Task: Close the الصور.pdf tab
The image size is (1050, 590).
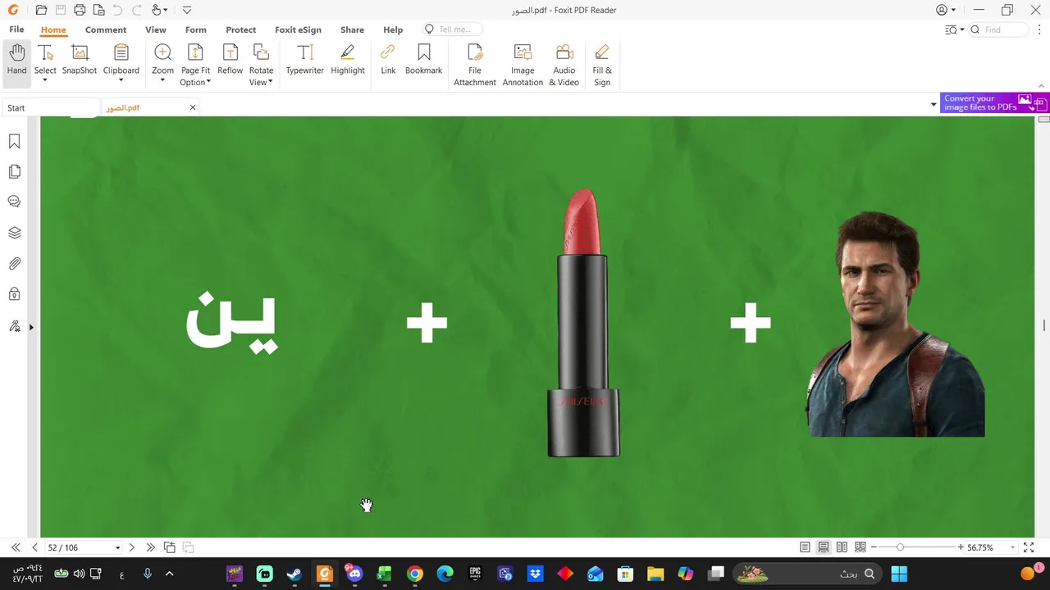Action: 193,107
